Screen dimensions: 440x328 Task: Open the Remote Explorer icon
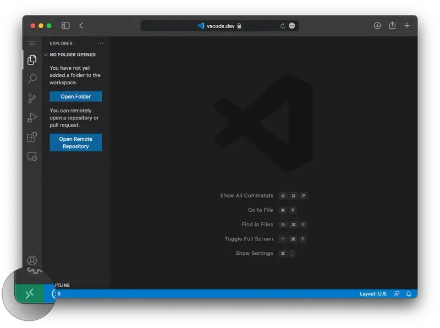tap(32, 156)
